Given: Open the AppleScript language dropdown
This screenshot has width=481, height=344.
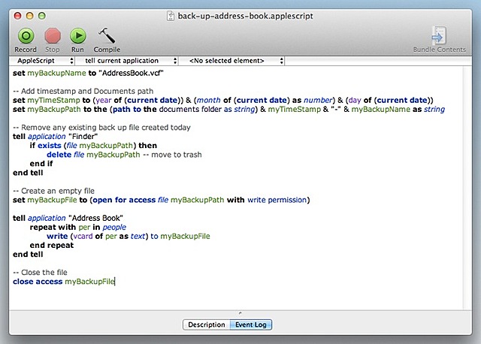Looking at the screenshot, I should (42, 61).
